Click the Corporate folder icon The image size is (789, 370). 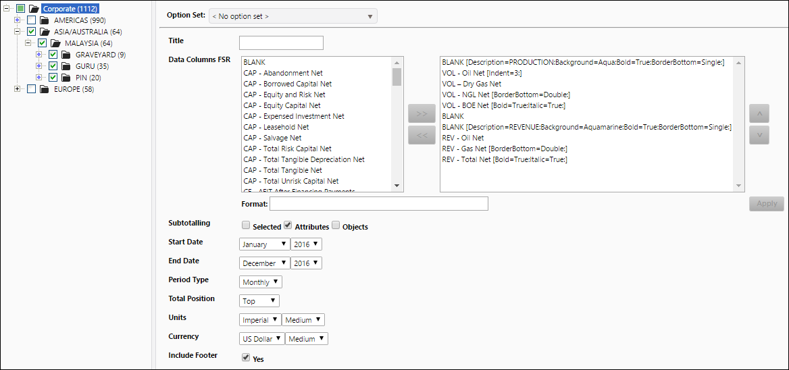pyautogui.click(x=34, y=9)
